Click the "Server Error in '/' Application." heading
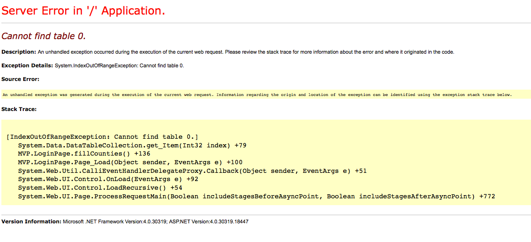 83,11
